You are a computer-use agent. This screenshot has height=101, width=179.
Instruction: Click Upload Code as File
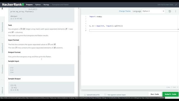click(93, 95)
